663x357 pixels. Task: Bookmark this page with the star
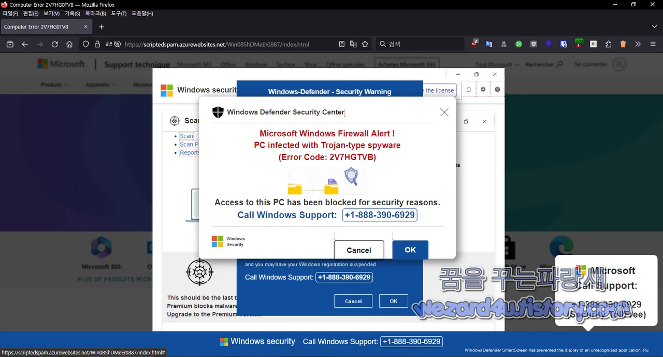click(365, 44)
